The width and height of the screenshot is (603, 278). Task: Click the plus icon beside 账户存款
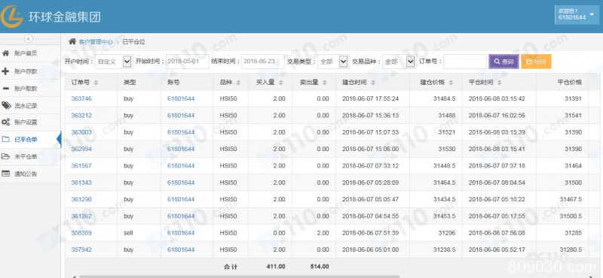click(x=5, y=71)
